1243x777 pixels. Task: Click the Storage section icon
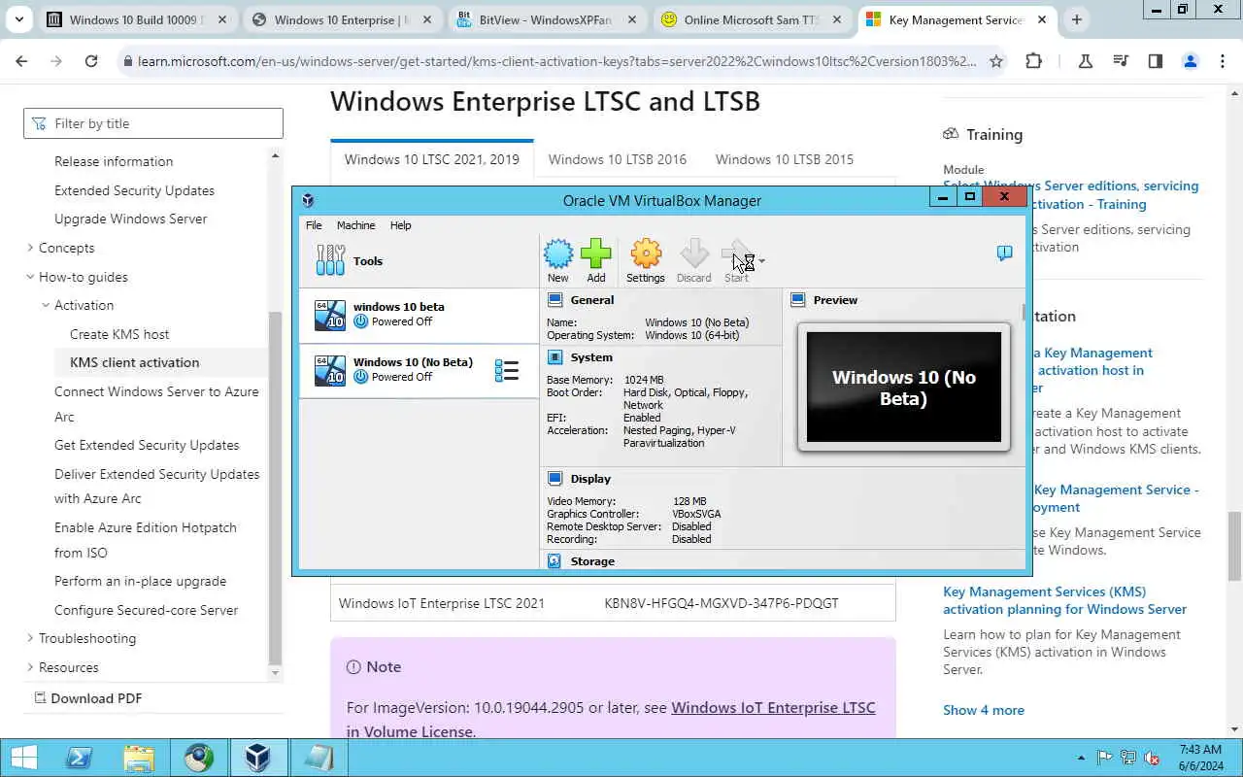click(554, 561)
